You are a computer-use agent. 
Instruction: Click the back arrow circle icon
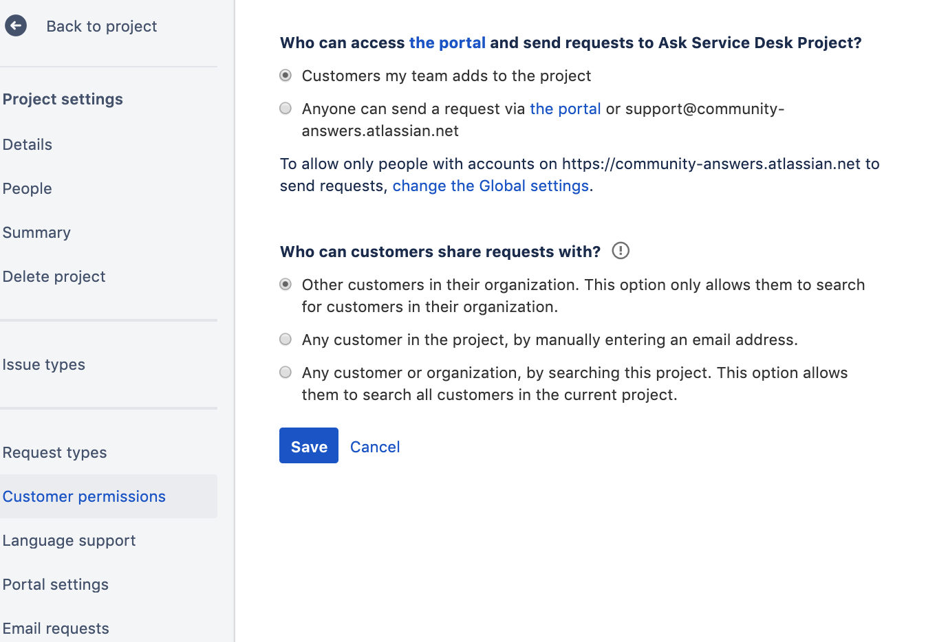coord(16,26)
